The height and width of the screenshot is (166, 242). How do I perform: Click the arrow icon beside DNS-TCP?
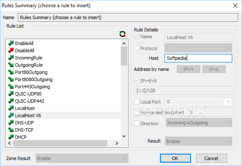(x=11, y=130)
